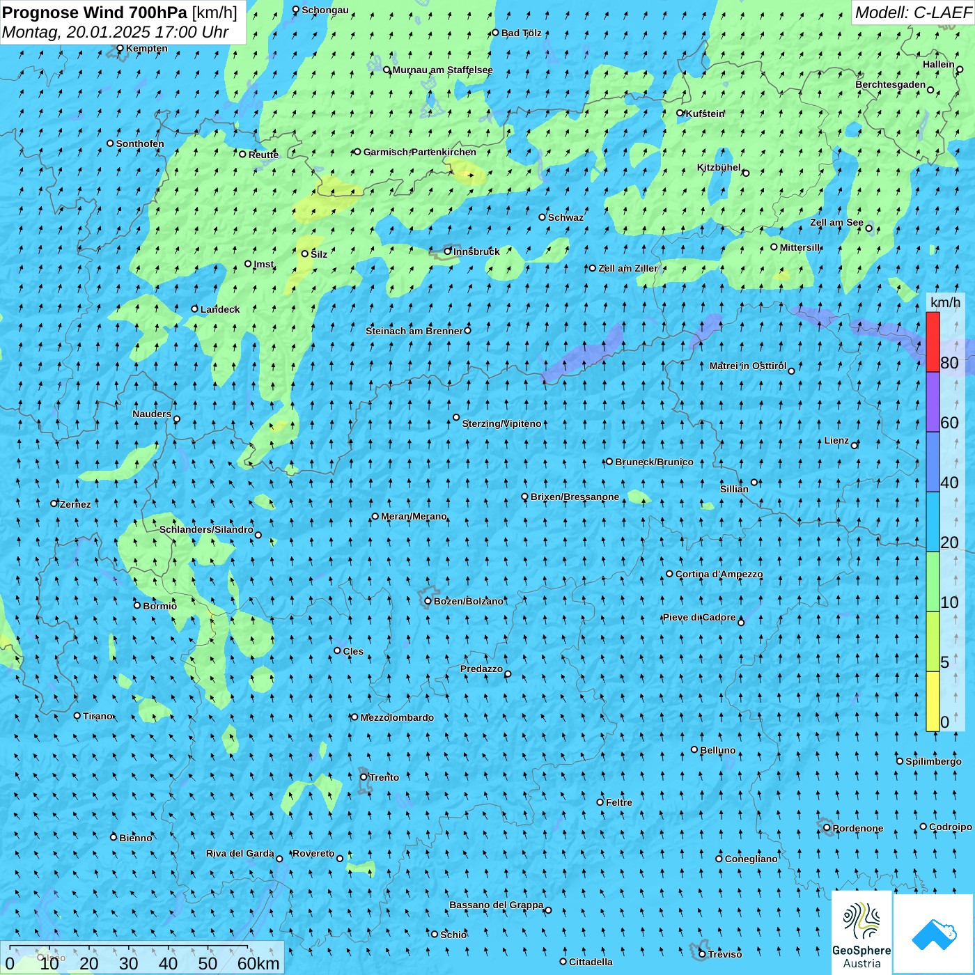Click the Garmisch-Partenkirchen label
This screenshot has width=975, height=975.
(x=420, y=152)
